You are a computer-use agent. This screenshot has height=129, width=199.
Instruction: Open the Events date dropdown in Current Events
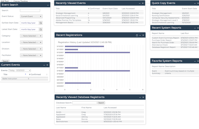point(20,71)
